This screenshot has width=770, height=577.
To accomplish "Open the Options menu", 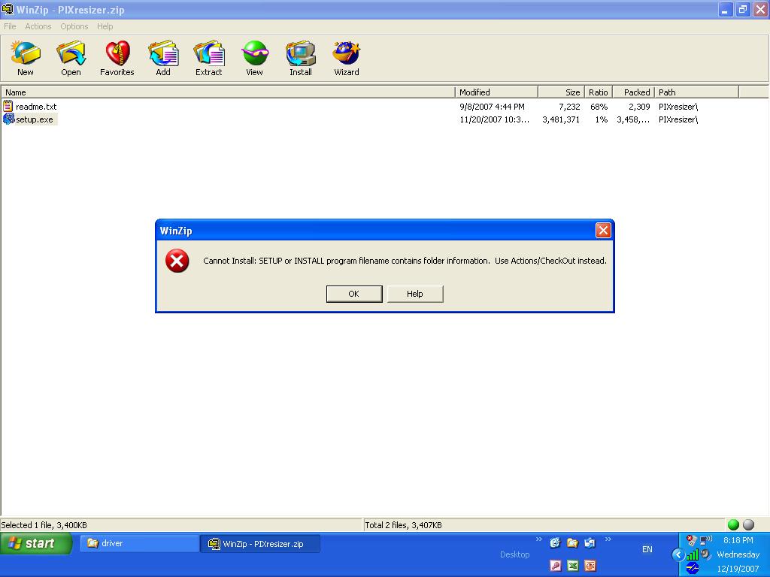I will (74, 26).
